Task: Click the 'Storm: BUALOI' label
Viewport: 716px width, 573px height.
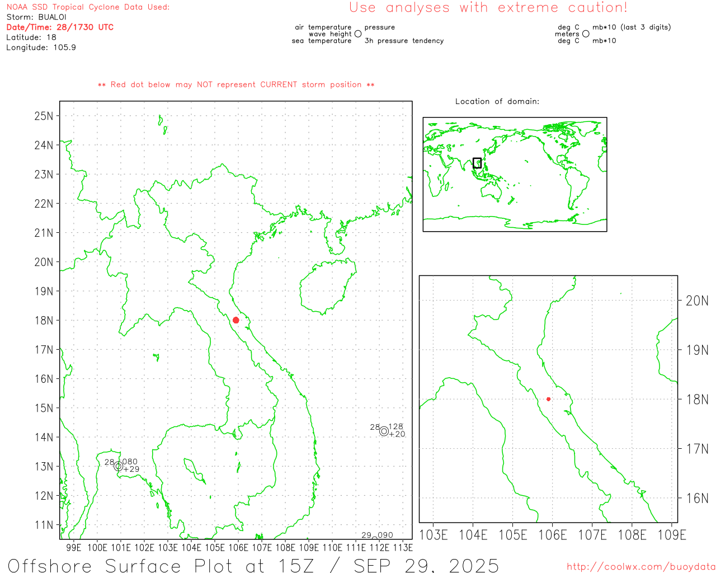Action: point(36,17)
